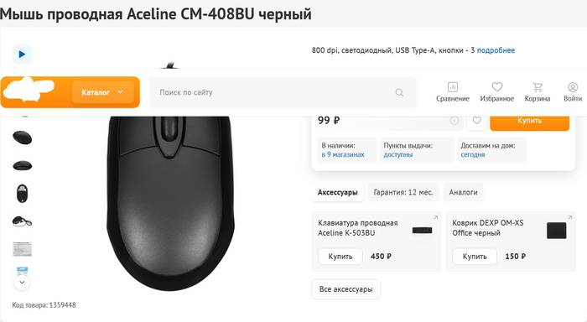The width and height of the screenshot is (587, 322).
Task: Select the Аксессуары tab
Action: 338,193
